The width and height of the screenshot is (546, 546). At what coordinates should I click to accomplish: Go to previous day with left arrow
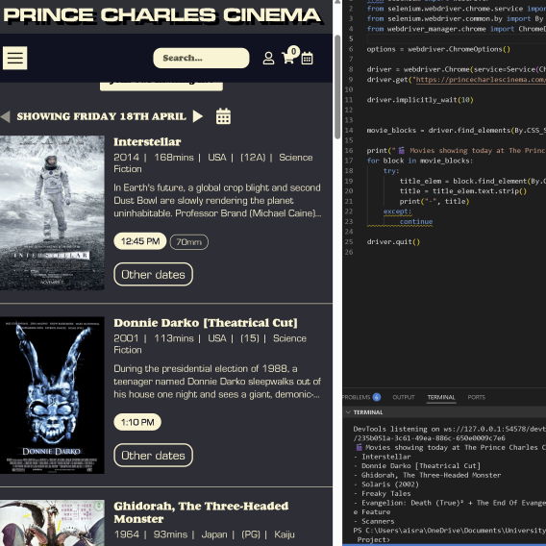coord(5,116)
